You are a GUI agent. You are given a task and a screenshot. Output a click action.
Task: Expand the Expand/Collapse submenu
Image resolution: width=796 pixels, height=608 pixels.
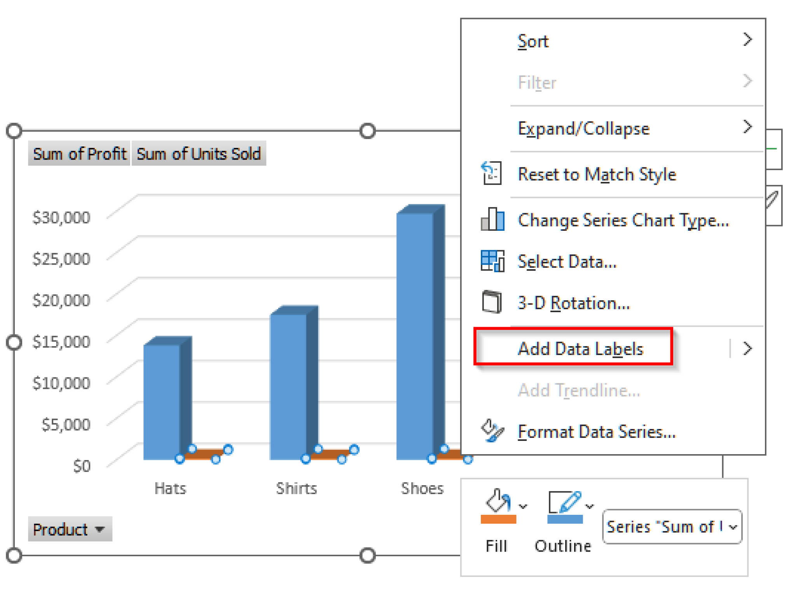(747, 126)
